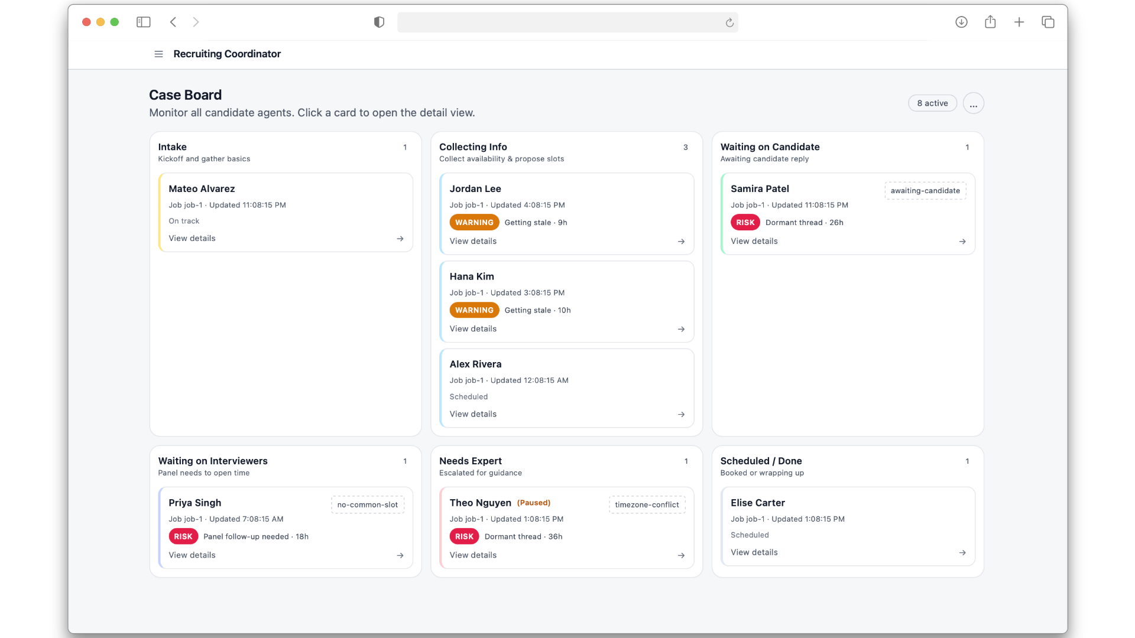
Task: Click the timezone-conflict tag on Theo Nguyen
Action: [647, 504]
